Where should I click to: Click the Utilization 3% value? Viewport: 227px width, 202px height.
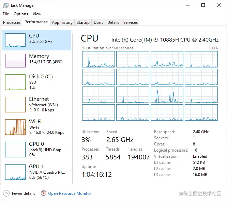click(x=86, y=140)
